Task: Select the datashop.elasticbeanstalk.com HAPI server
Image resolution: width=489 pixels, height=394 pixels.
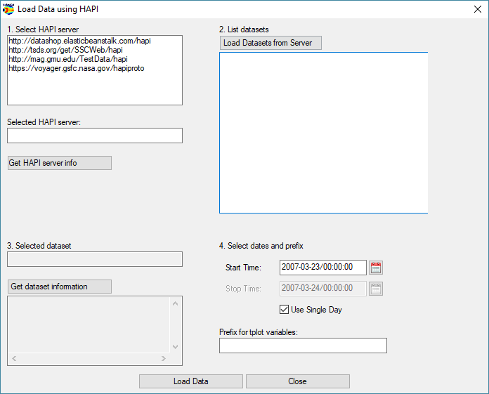Action: point(79,41)
